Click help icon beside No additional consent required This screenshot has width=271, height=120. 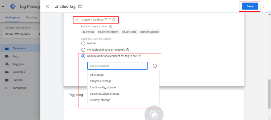click(x=128, y=50)
